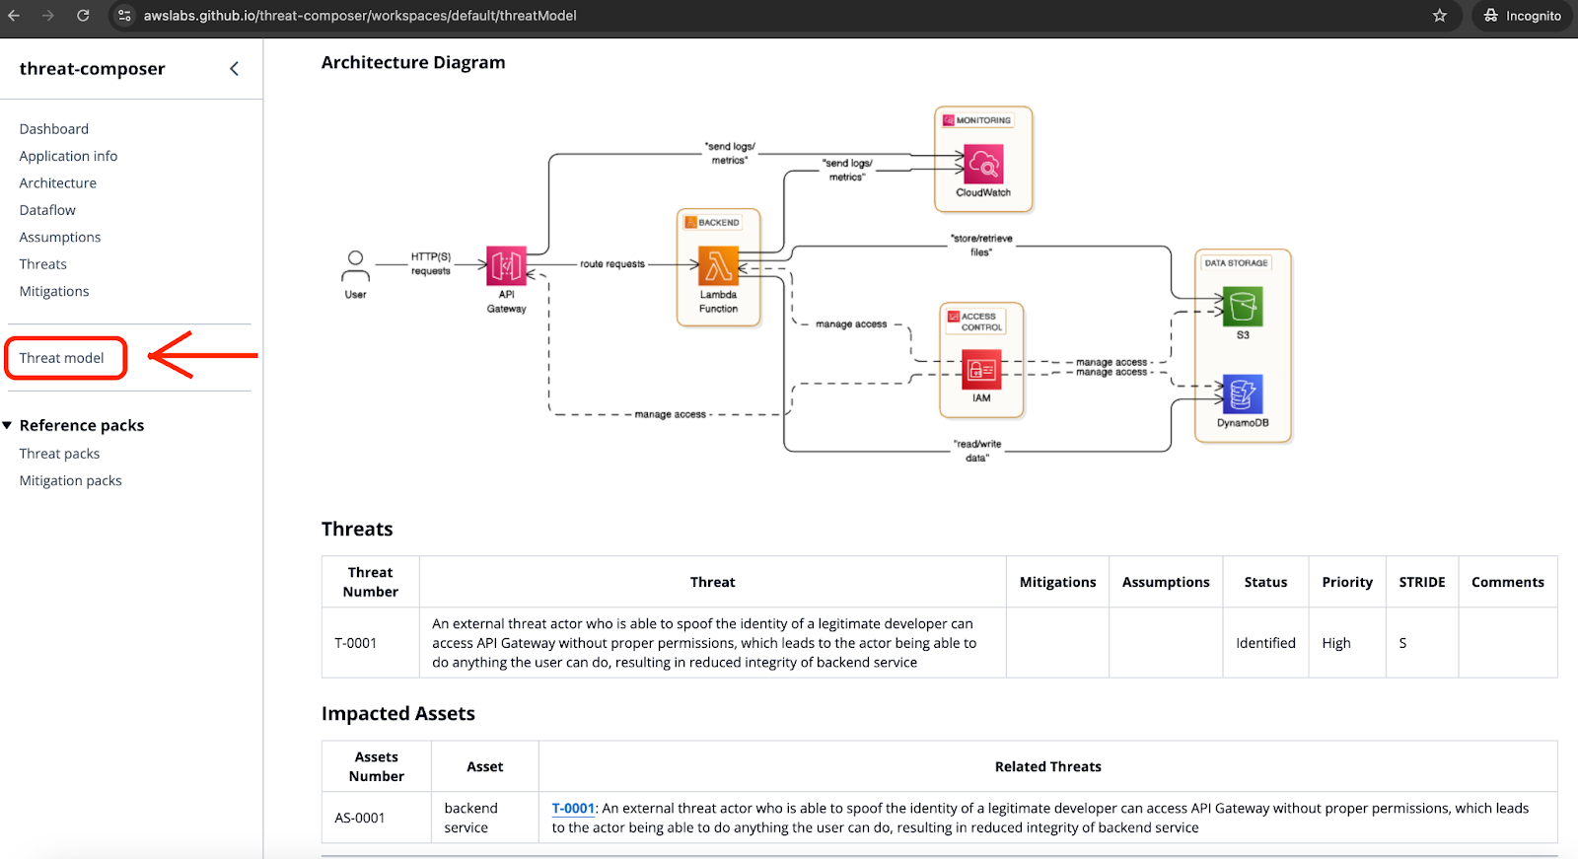Open the Mitigations page
Image resolution: width=1578 pixels, height=859 pixels.
(54, 292)
